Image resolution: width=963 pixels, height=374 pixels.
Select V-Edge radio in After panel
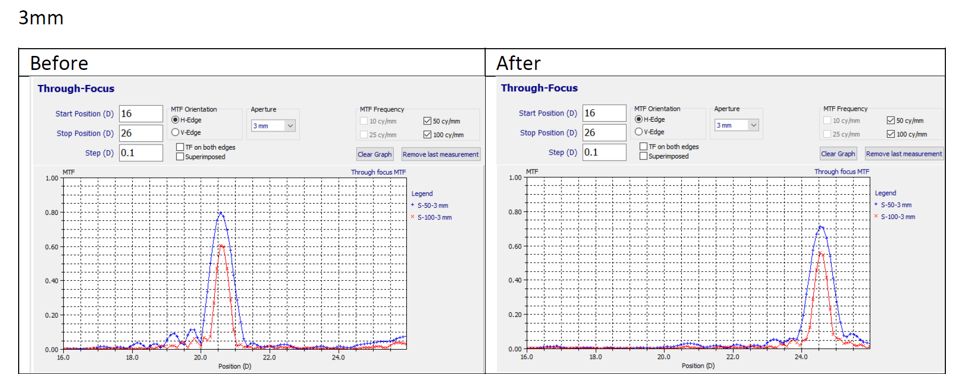pyautogui.click(x=639, y=132)
